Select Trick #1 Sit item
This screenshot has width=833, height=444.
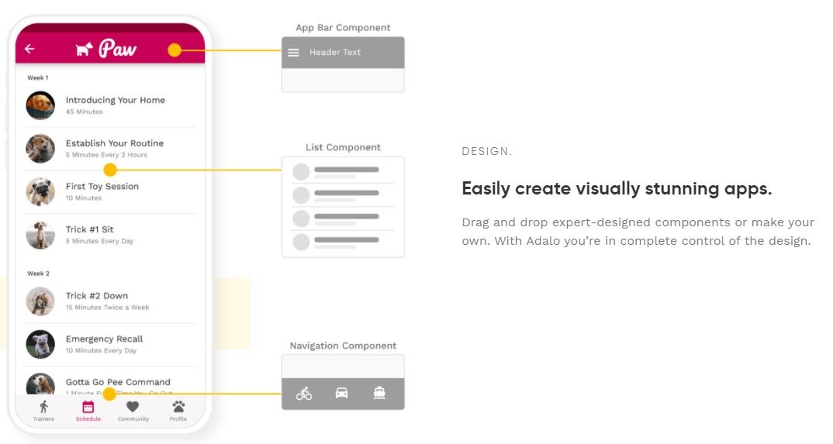(x=109, y=235)
